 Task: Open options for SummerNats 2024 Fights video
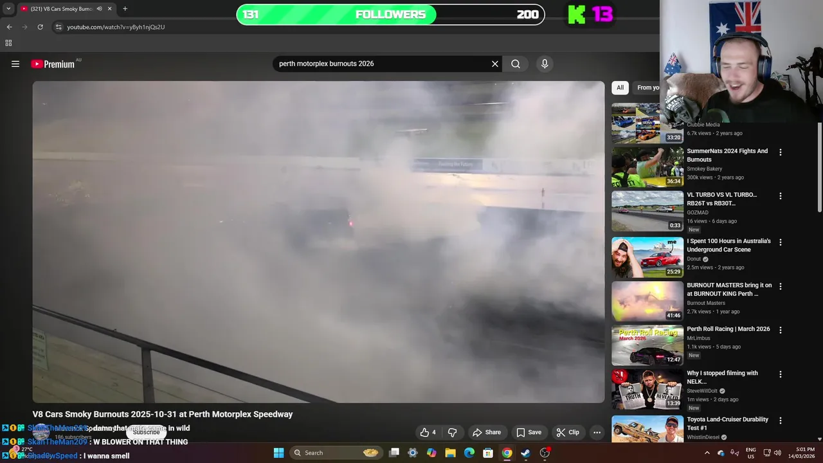click(781, 152)
